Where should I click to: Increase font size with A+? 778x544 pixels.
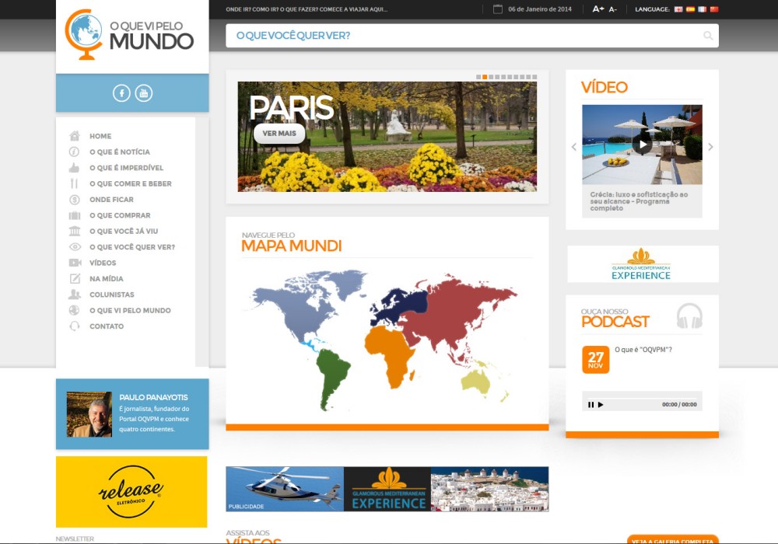(598, 9)
